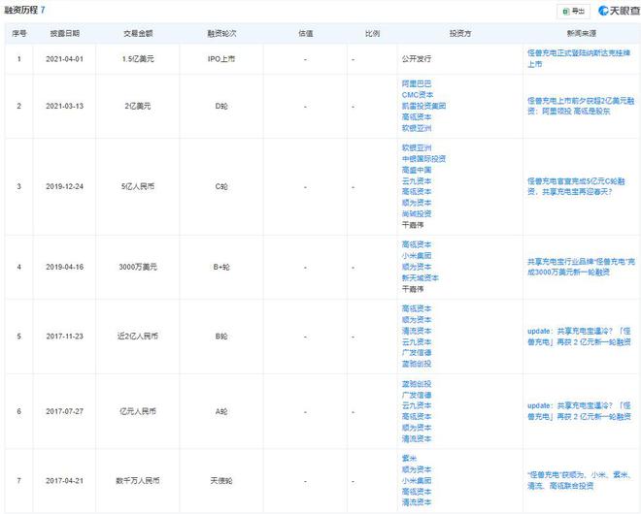Click 小米集团 in the B+轮 row
641x514 pixels.
coord(416,255)
